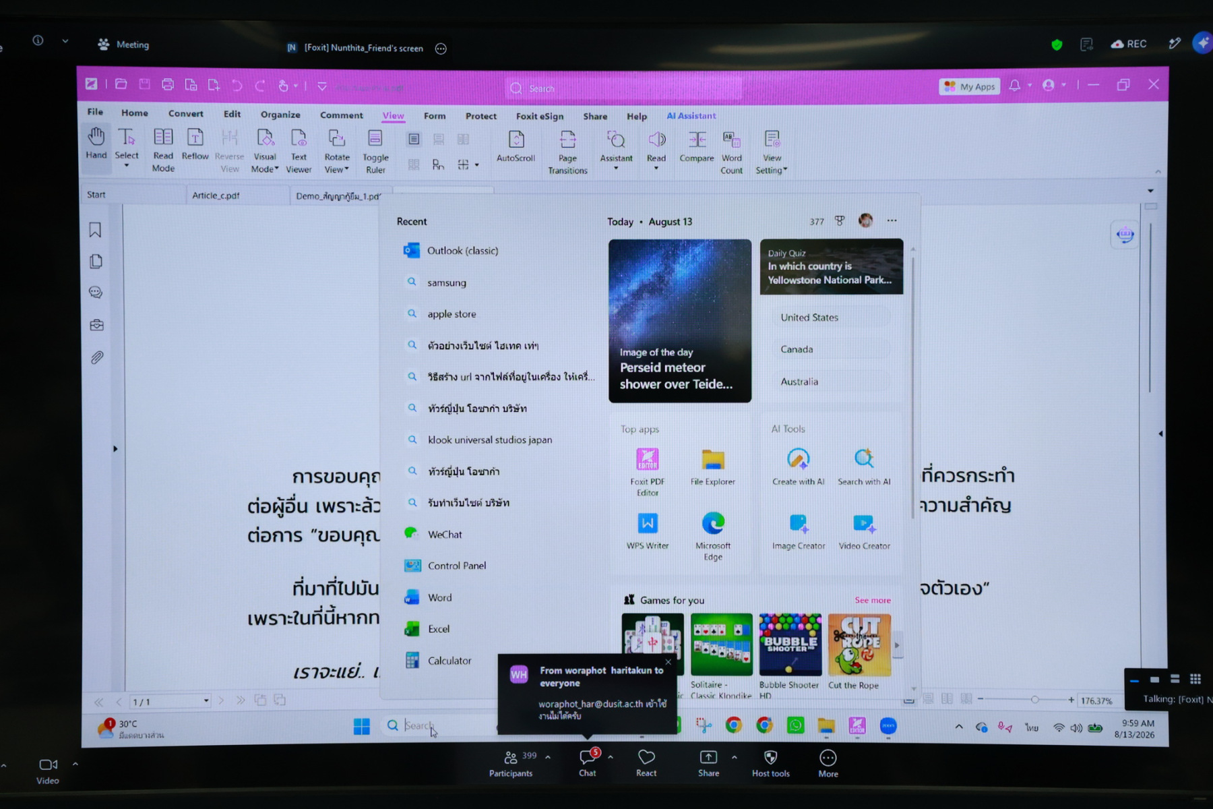
Task: Open the Zoom icon on the Windows taskbar
Action: coord(888,726)
